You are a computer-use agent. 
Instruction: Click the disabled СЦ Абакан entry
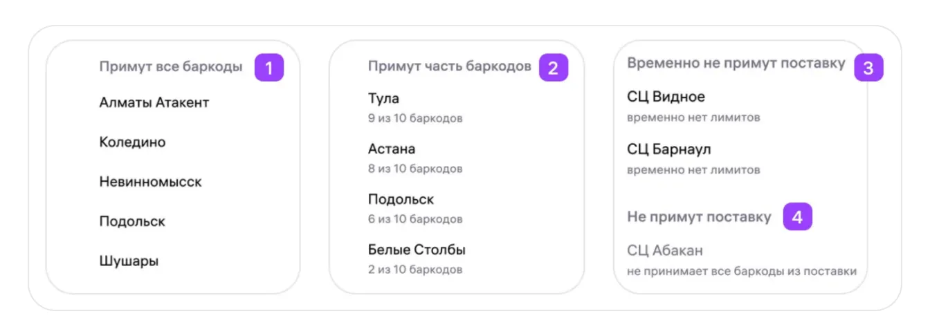point(665,250)
